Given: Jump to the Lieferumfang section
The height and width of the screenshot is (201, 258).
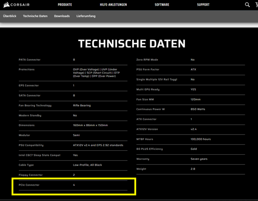Looking at the screenshot, I should (x=86, y=16).
